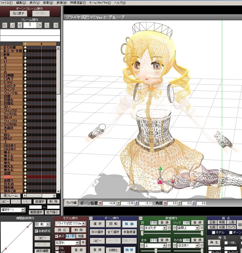The image size is (242, 253).
Task: Open the 背景(B) menu
Action: click(x=48, y=3)
